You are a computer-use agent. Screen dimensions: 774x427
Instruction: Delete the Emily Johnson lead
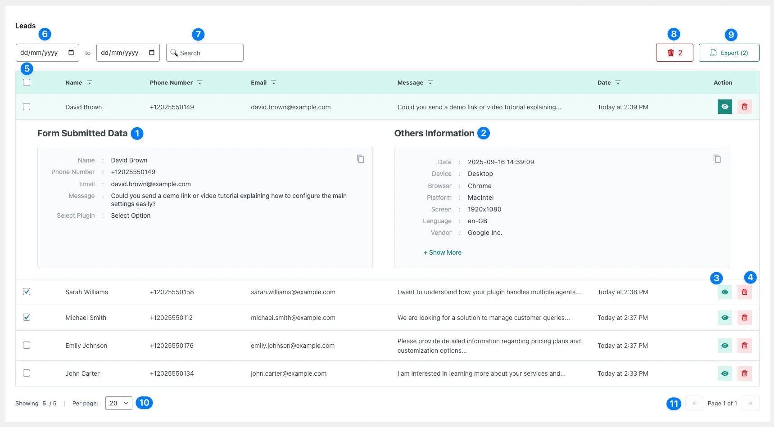(x=744, y=346)
